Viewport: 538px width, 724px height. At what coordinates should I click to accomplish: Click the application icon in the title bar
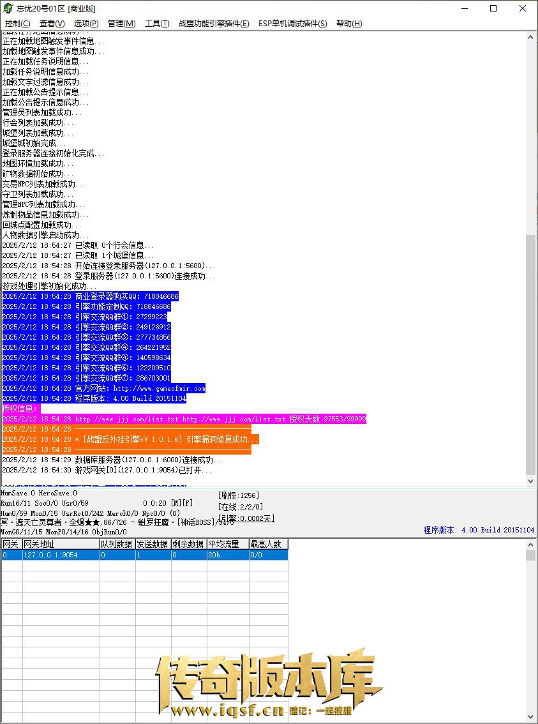[8, 8]
